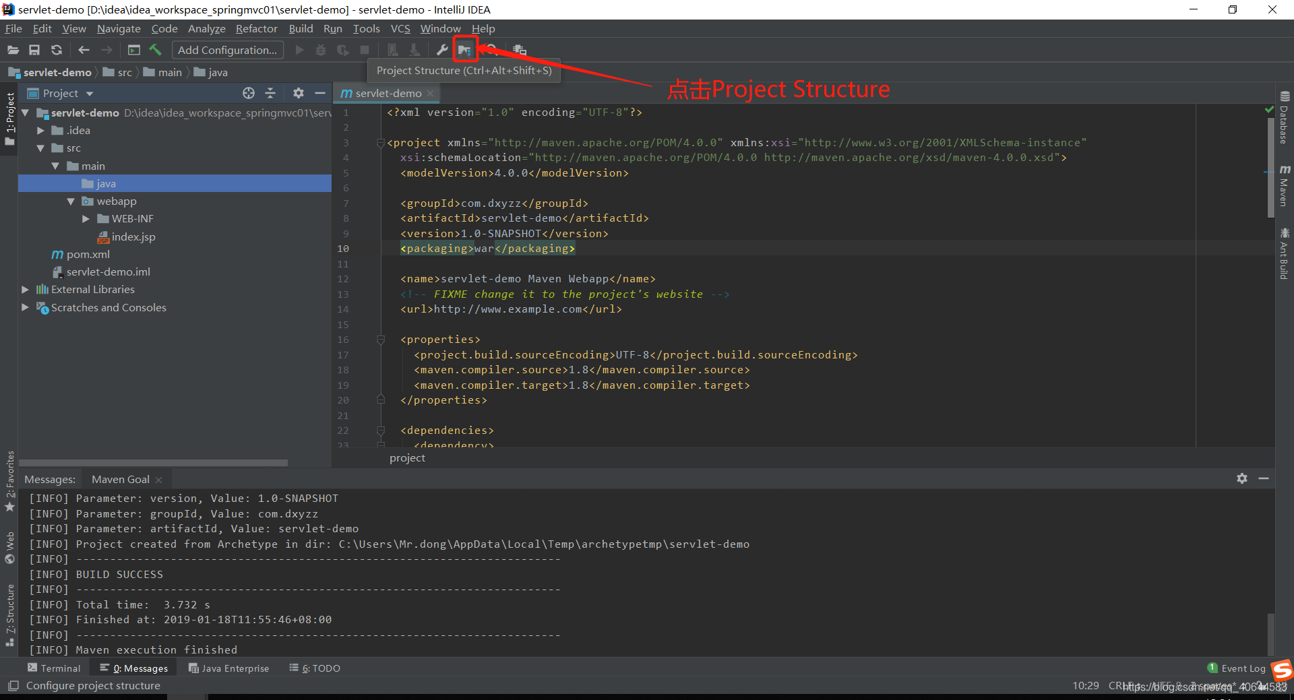This screenshot has height=700, width=1294.
Task: Click the Run with Coverage icon
Action: tap(343, 50)
